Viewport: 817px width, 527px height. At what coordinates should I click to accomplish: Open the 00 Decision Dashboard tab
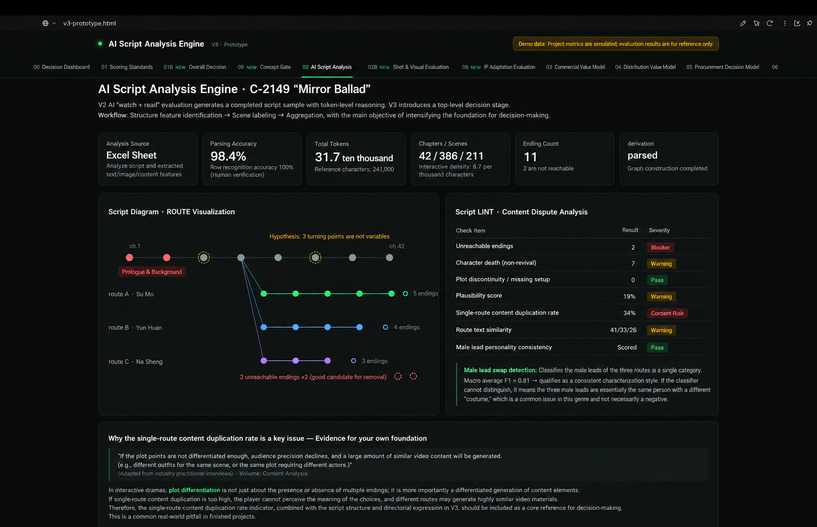pos(61,67)
